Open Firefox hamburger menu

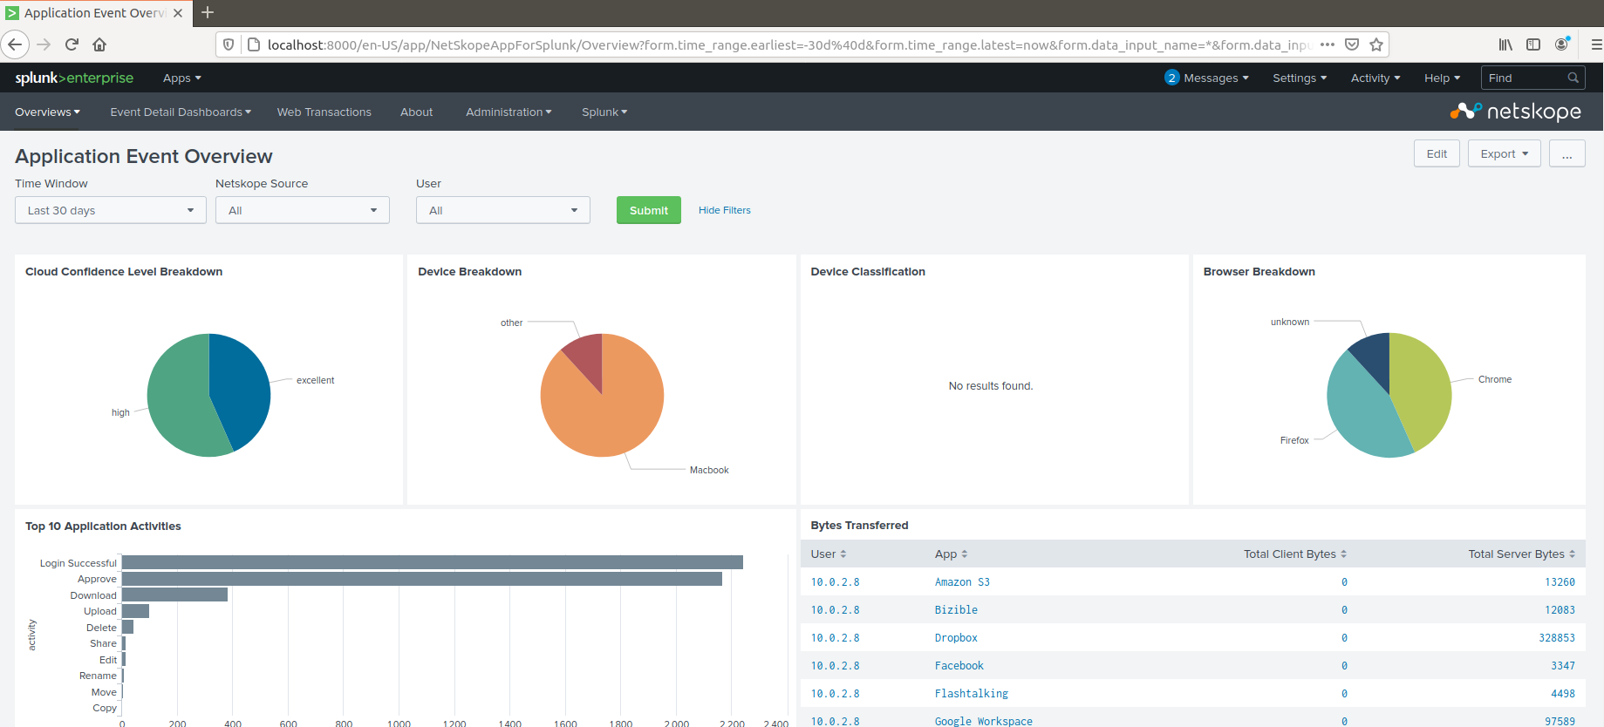(1596, 44)
